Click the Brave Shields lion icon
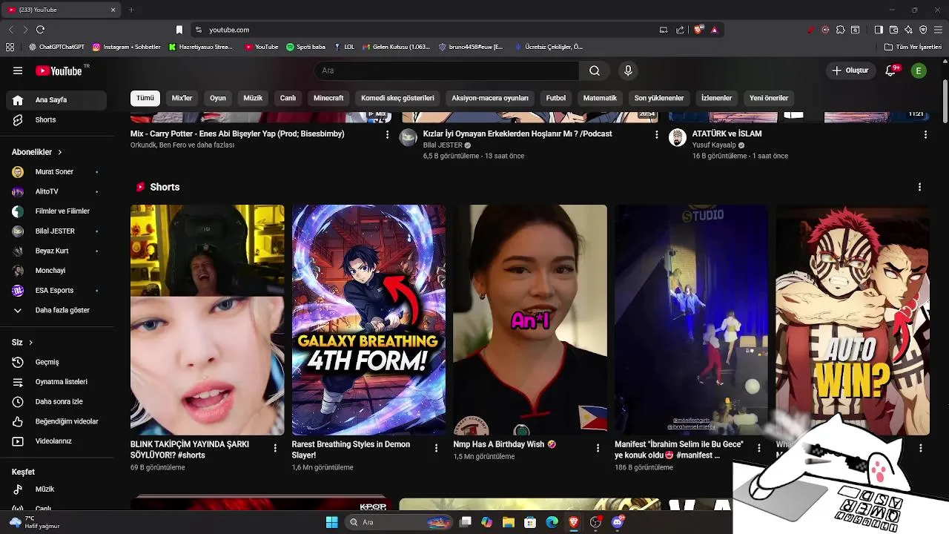Screen dimensions: 949x534 698,30
